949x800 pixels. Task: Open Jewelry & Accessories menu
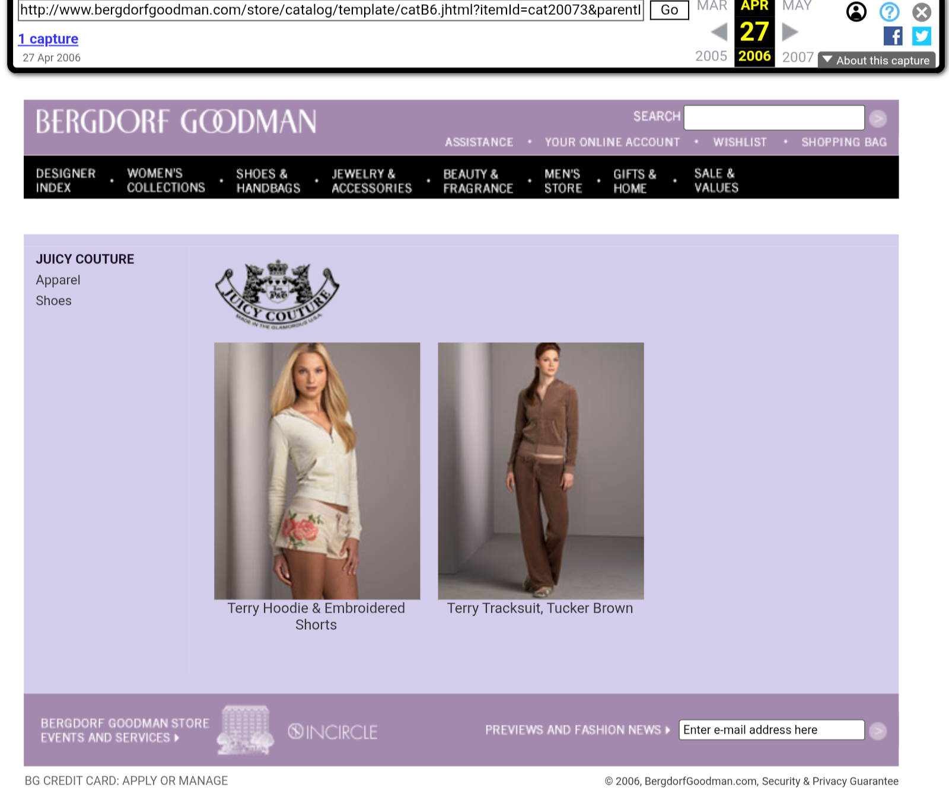(x=371, y=181)
